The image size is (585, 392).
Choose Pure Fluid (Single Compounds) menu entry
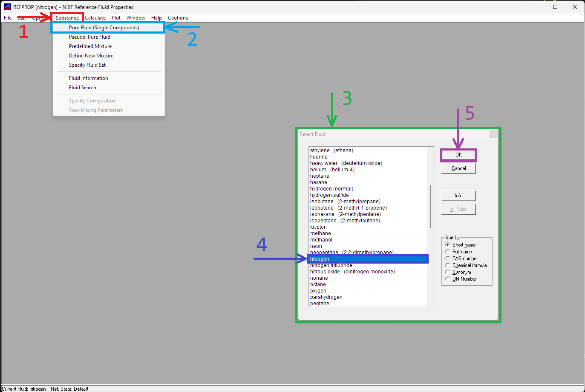[x=108, y=28]
